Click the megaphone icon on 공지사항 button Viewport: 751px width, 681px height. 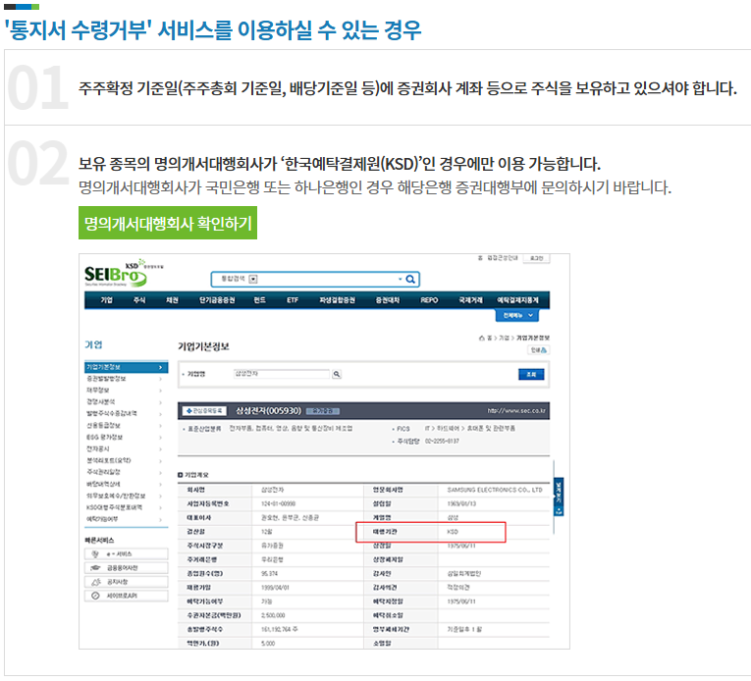click(x=96, y=582)
